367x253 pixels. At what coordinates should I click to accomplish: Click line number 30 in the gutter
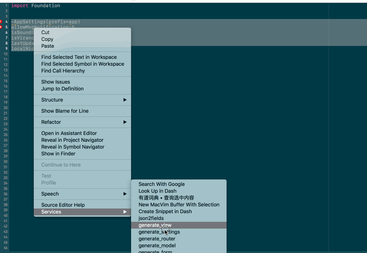pos(5,161)
